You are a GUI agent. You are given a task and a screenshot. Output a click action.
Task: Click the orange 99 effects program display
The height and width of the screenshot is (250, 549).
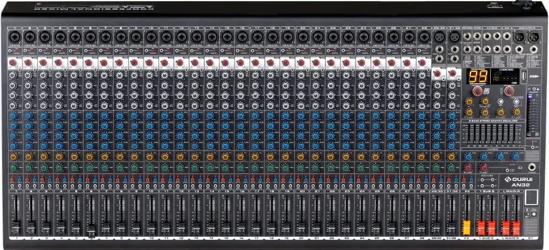pos(478,76)
